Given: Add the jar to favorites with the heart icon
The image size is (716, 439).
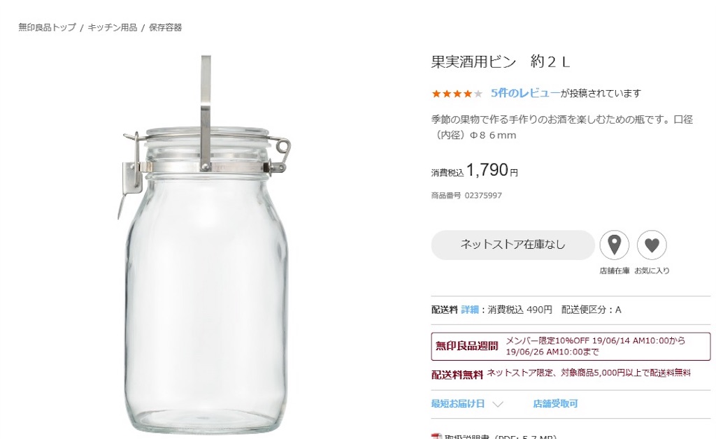Looking at the screenshot, I should click(x=652, y=245).
